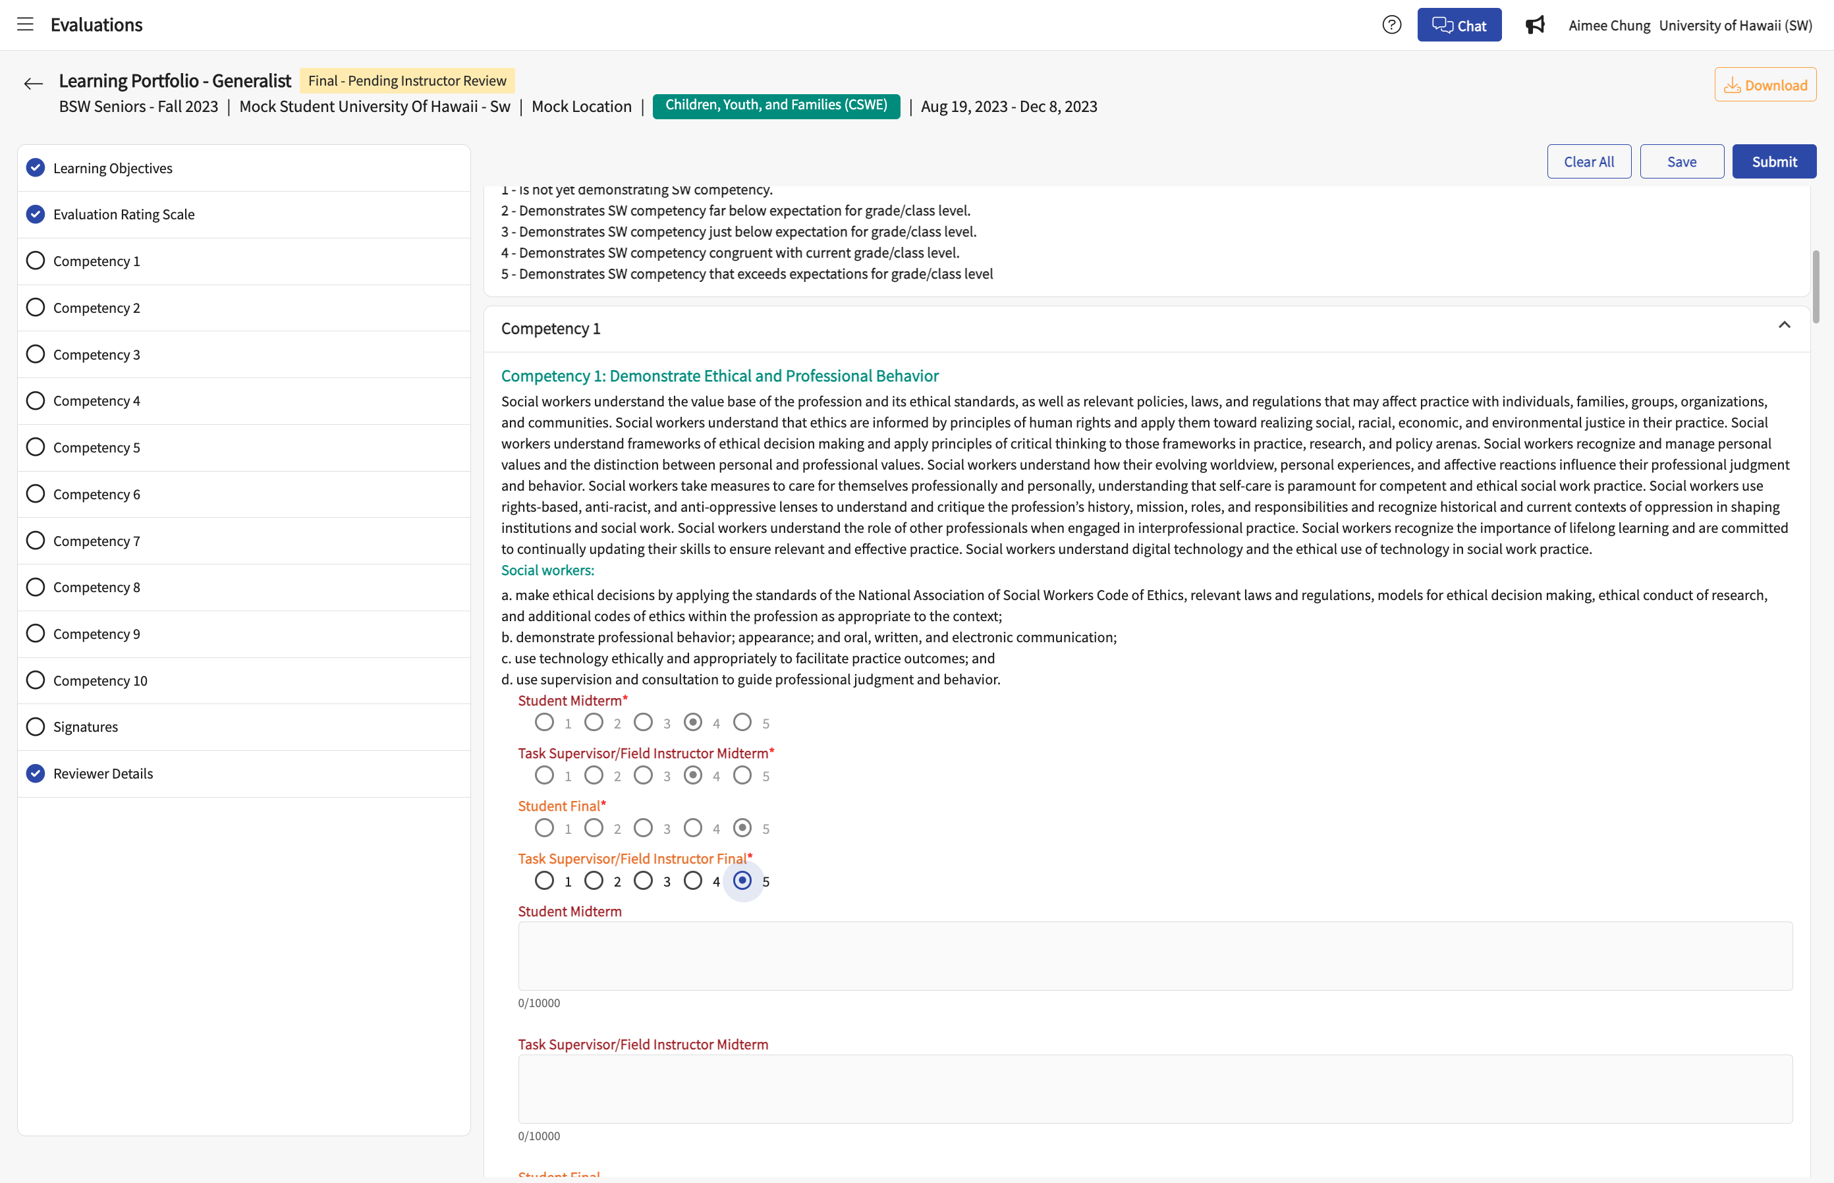Viewport: 1834px width, 1183px height.
Task: Select rating 3 for Task Supervisor/Field Instructor Midterm
Action: tap(643, 775)
